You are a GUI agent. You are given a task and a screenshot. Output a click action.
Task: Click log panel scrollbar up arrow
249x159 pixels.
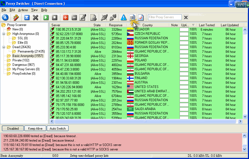244,135
